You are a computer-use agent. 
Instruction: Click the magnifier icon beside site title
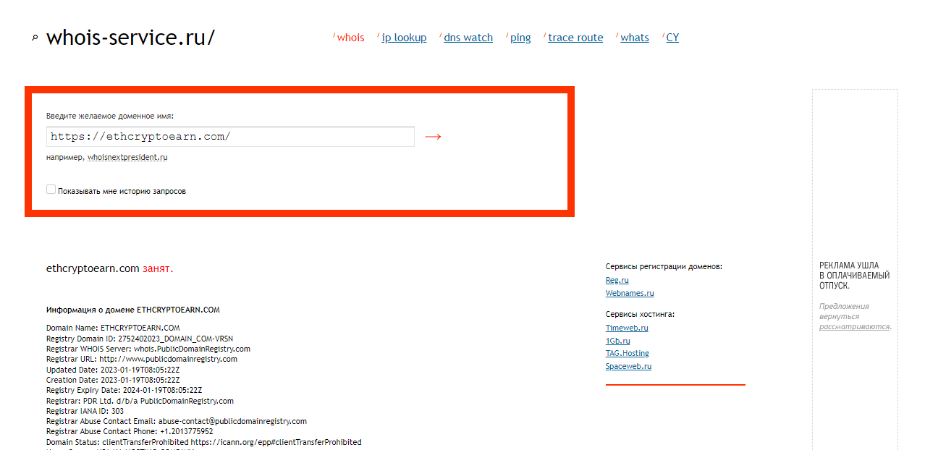tap(34, 38)
